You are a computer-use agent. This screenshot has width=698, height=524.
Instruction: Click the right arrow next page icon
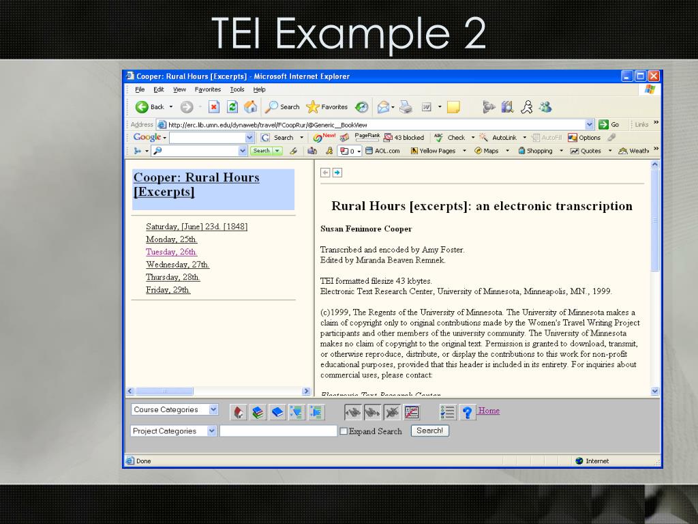coord(337,173)
